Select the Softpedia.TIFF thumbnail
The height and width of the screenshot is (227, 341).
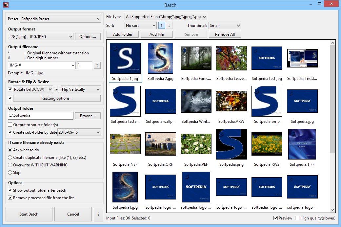[302, 144]
